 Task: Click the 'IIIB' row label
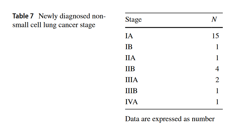[x=131, y=91]
